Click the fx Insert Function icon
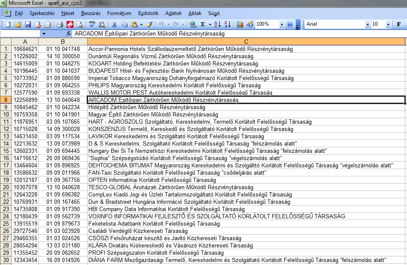The height and width of the screenshot is (265, 407). pyautogui.click(x=69, y=34)
